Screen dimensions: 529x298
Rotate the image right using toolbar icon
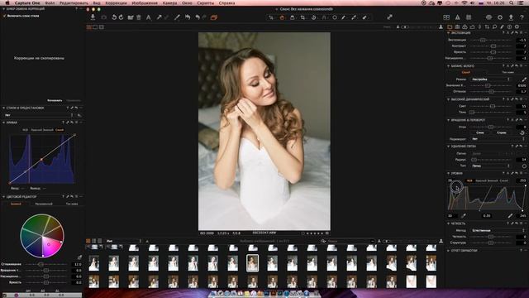122,17
